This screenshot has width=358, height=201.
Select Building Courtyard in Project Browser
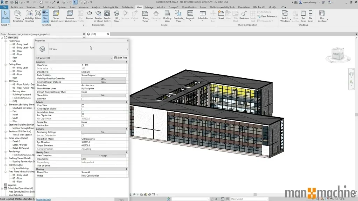(21, 95)
